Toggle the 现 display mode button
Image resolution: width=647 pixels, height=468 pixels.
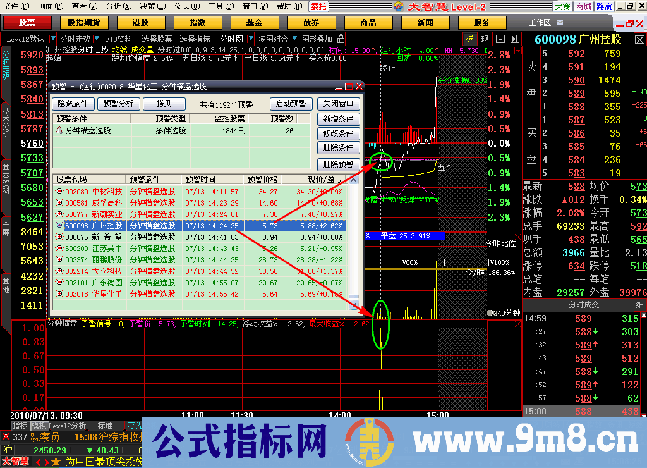pyautogui.click(x=485, y=39)
